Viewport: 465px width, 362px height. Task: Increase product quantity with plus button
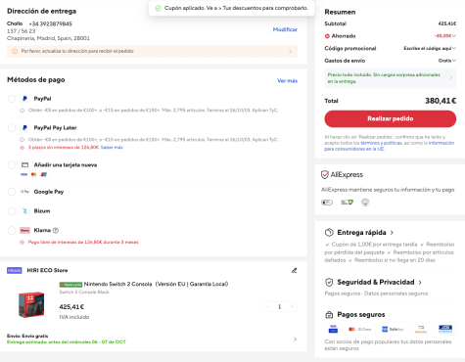point(292,306)
